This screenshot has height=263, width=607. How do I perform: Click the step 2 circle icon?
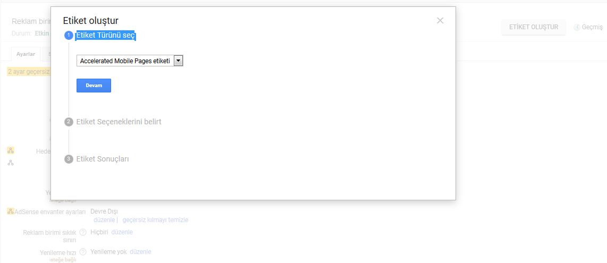coord(69,122)
